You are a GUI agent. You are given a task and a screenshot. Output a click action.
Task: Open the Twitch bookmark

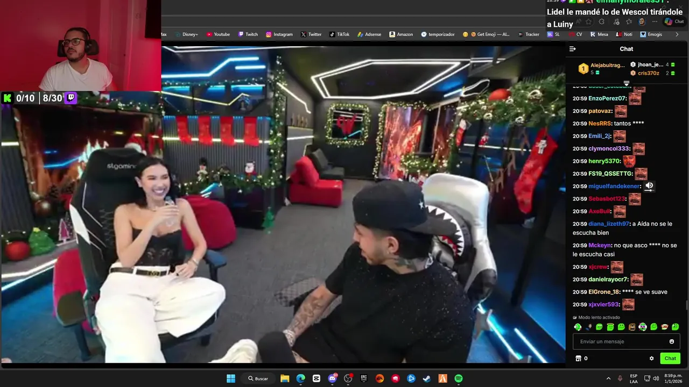click(x=248, y=34)
